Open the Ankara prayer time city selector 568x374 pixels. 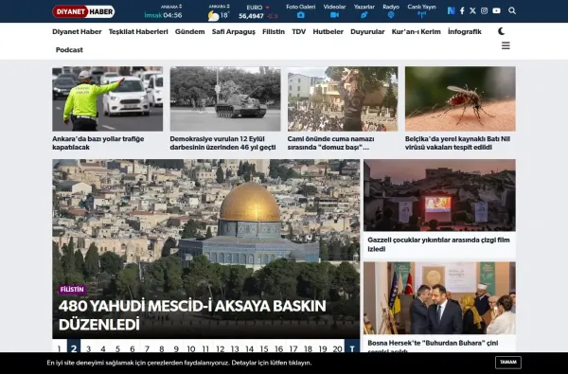(171, 7)
